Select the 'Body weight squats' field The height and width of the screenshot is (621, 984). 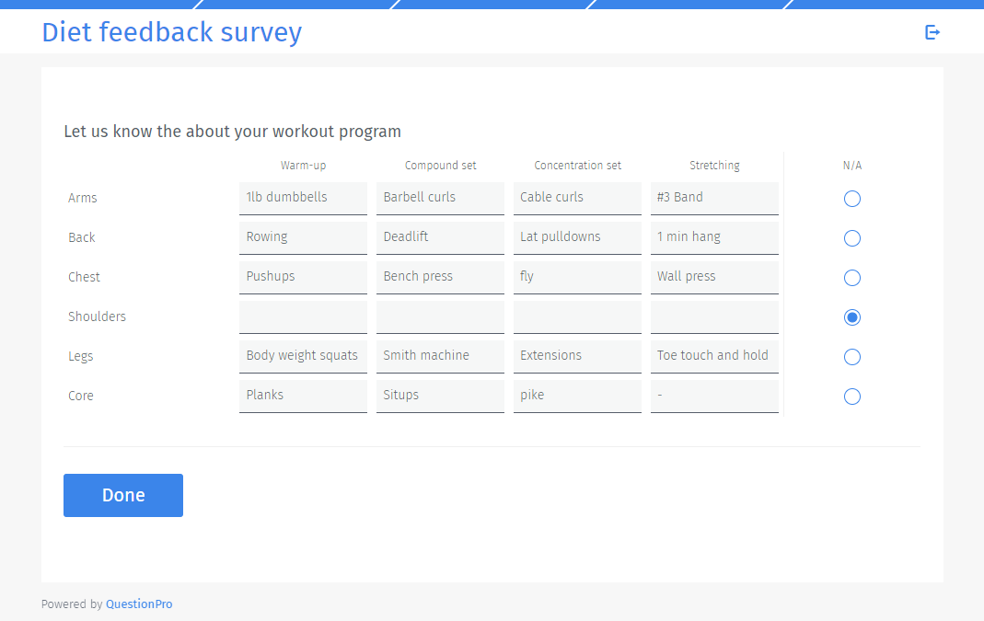point(303,355)
